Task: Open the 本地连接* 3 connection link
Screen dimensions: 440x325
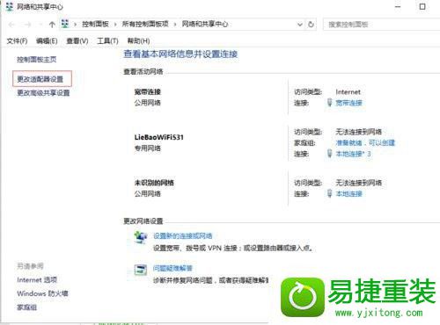Action: click(353, 154)
